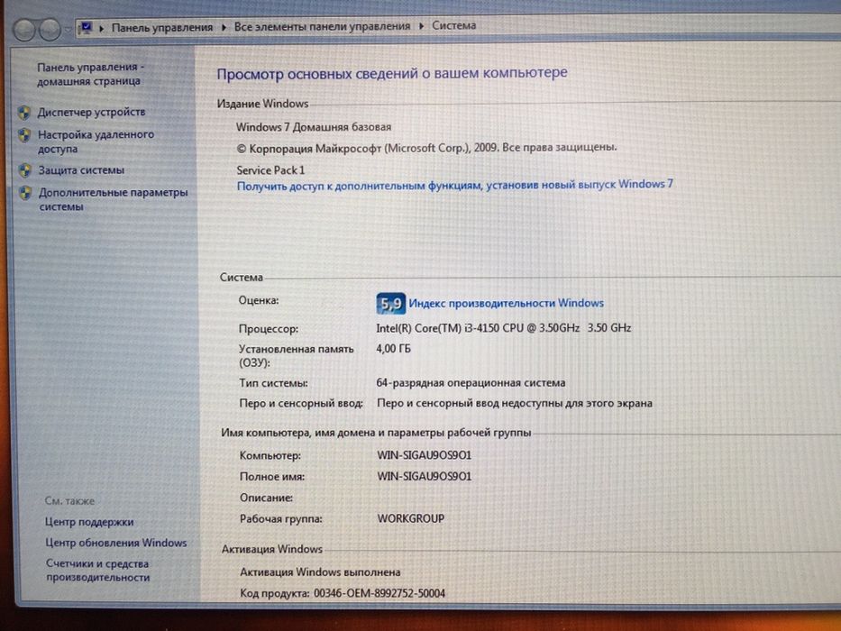The image size is (841, 631).
Task: Open Счетчики и средства производительности link
Action: pyautogui.click(x=97, y=571)
